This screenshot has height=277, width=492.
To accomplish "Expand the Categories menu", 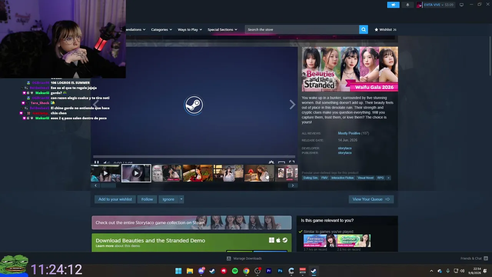I will (x=161, y=30).
